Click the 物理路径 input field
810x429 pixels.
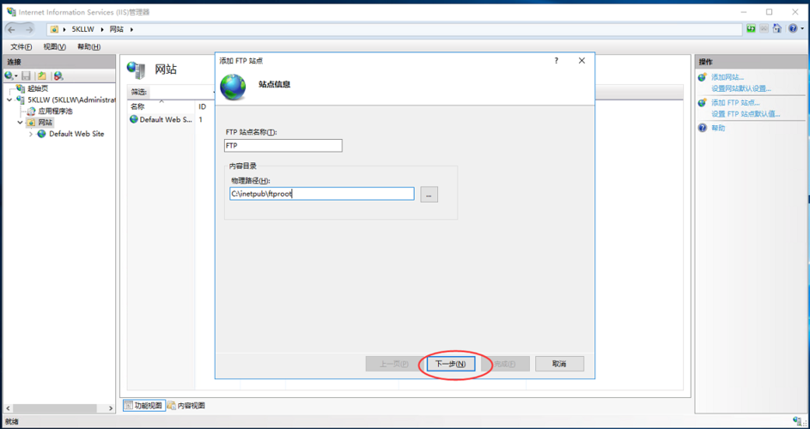321,194
